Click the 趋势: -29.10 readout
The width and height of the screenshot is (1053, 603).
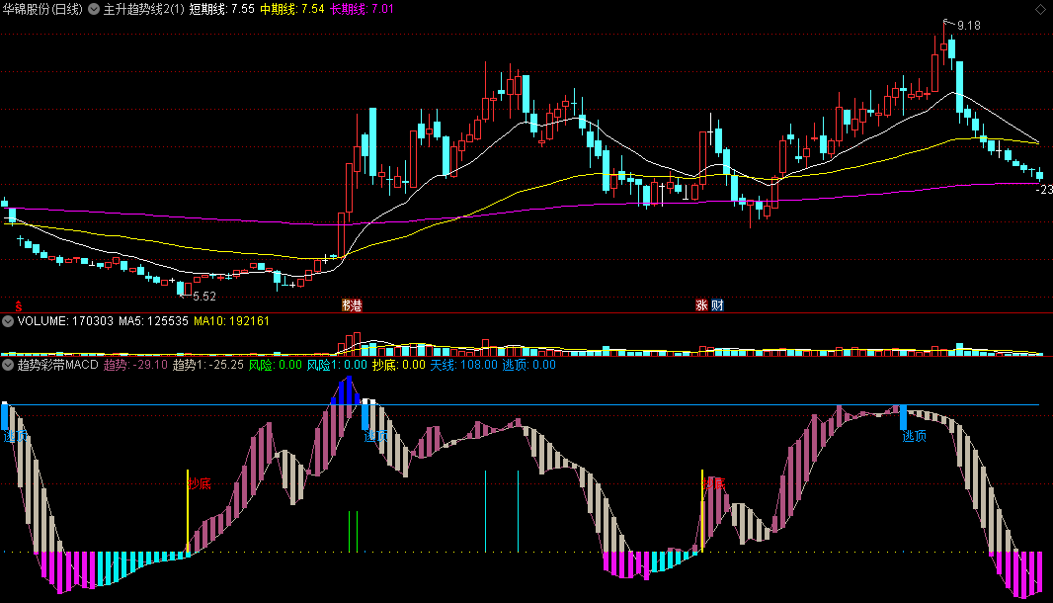[x=135, y=365]
